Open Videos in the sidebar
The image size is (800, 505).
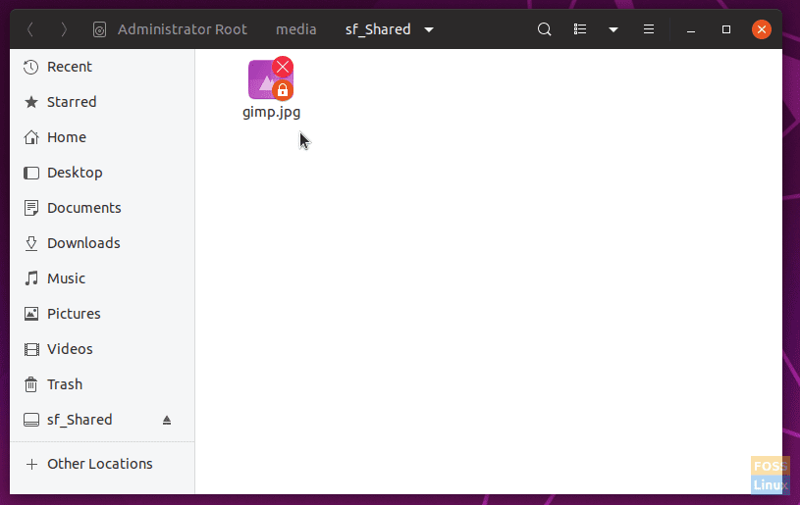point(102,349)
